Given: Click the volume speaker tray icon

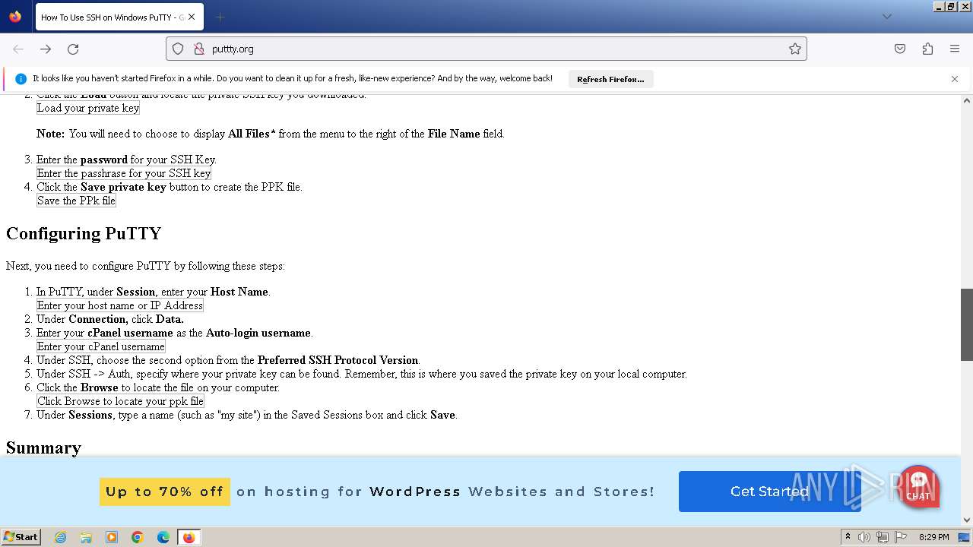Looking at the screenshot, I should point(864,537).
